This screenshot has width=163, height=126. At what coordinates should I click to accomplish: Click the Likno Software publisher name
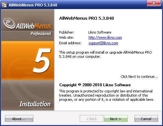point(100,32)
